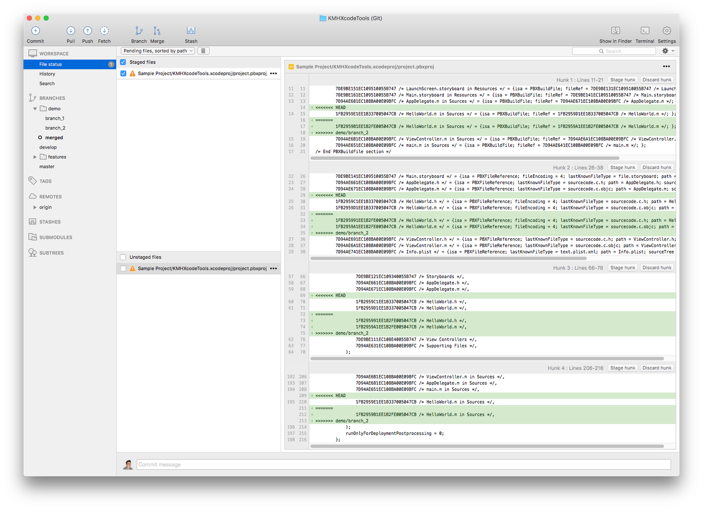This screenshot has width=703, height=510.
Task: Click Stage hunk for Hunk 1
Action: [623, 80]
